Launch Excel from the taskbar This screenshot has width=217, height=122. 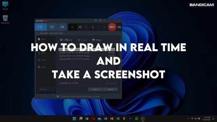point(118,119)
